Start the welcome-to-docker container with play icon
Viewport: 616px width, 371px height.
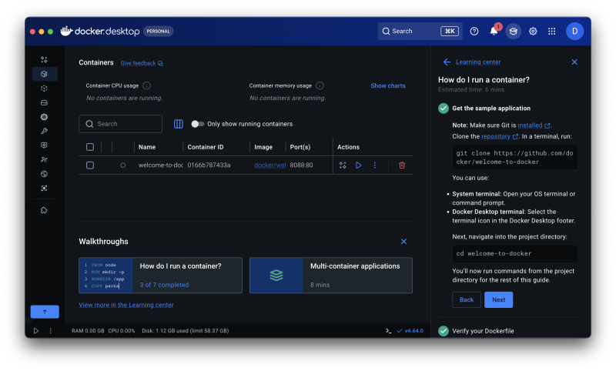tap(359, 165)
